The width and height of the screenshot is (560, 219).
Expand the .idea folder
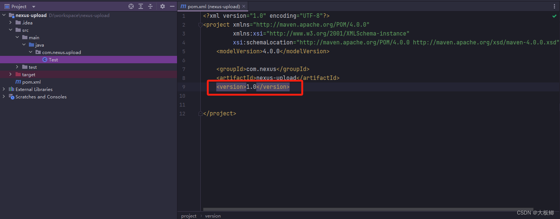click(11, 23)
